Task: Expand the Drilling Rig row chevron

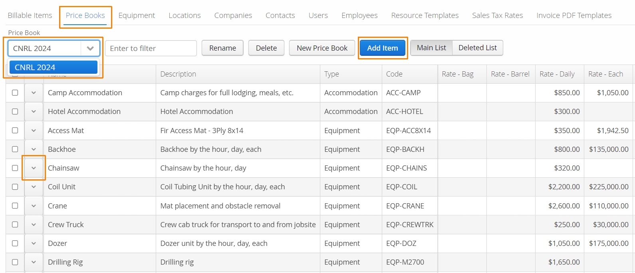Action: coord(34,262)
